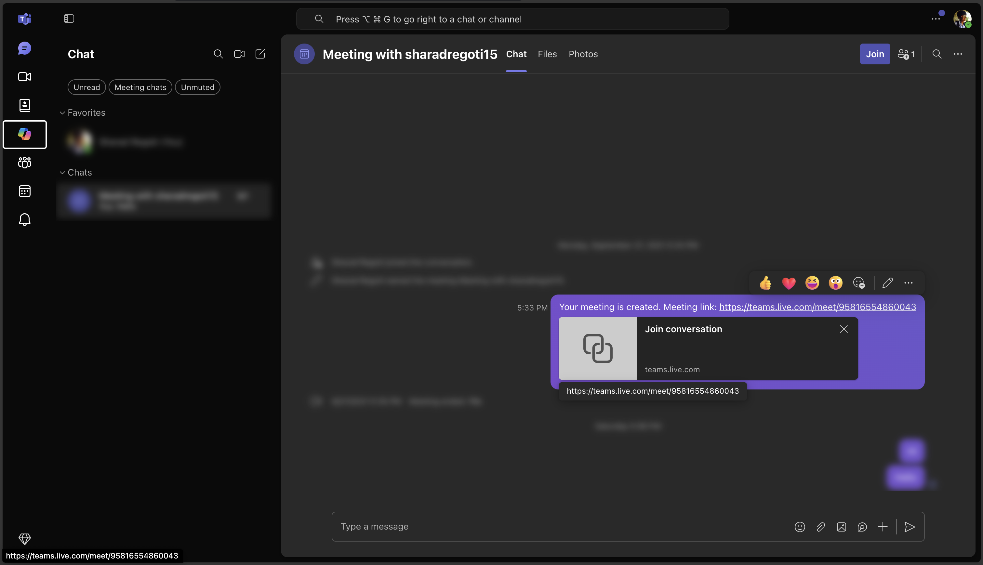
Task: React with thumbs up emoji
Action: coord(765,283)
